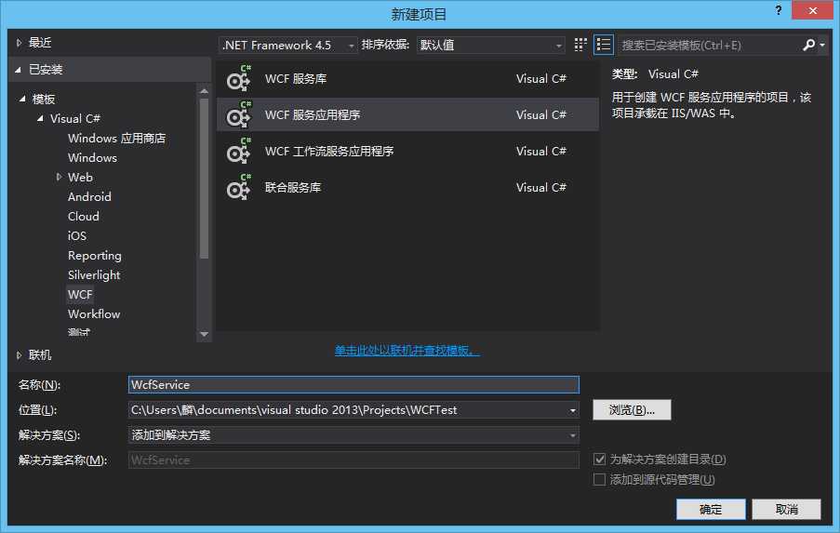Click the 联合服务库 template name
Screen dimensions: 840x533
click(293, 188)
